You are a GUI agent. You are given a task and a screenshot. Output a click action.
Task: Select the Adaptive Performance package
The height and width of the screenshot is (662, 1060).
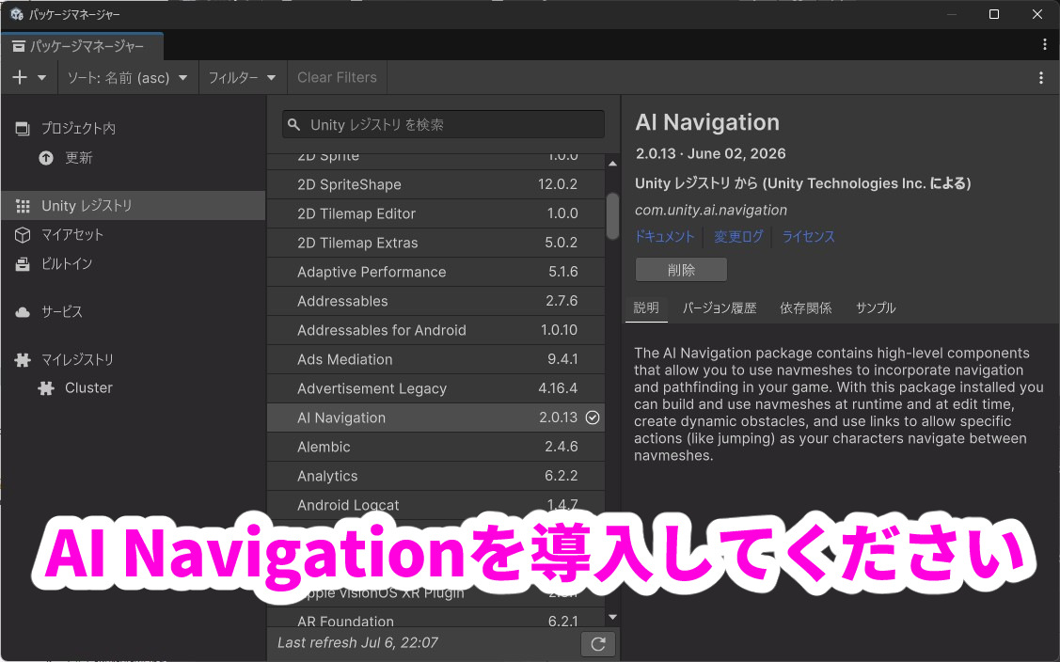(x=436, y=271)
